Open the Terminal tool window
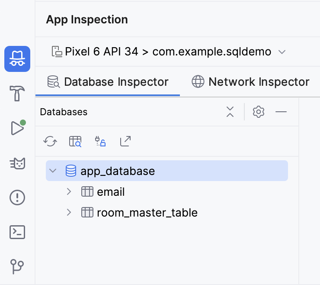 tap(17, 232)
